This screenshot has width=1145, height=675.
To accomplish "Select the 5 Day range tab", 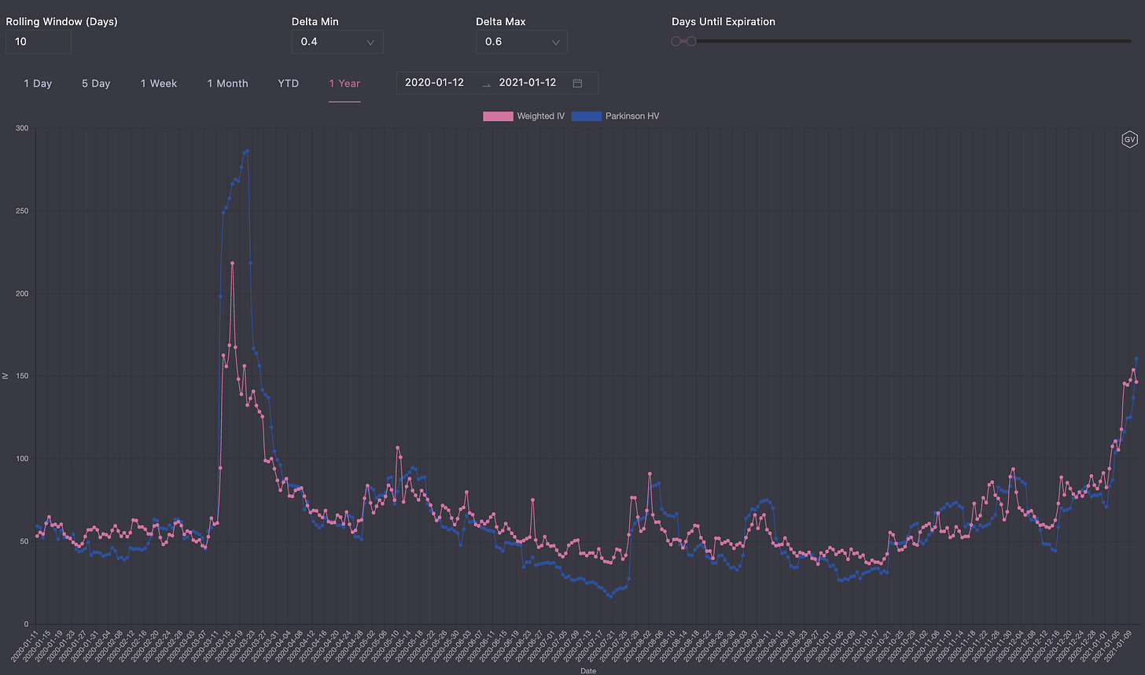I will [96, 83].
